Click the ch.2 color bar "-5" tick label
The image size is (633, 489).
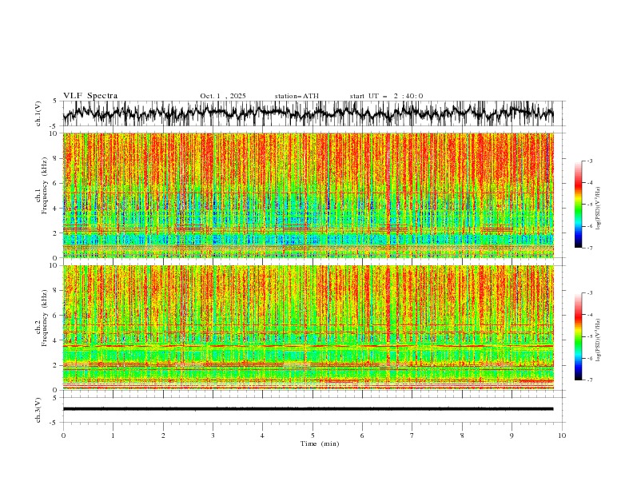590,336
